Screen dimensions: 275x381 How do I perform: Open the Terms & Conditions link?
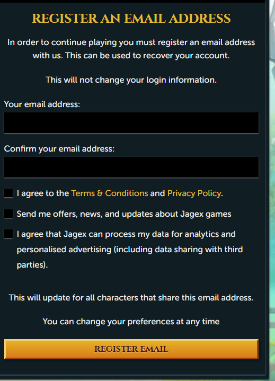(110, 193)
